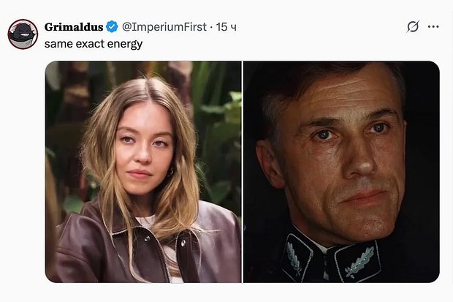Select the checkmark next to Grimaldus

click(112, 27)
